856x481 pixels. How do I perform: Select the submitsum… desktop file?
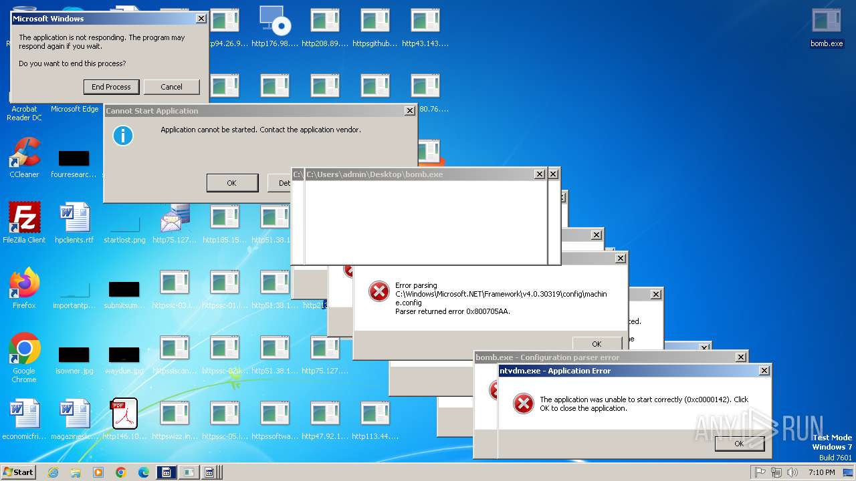point(124,295)
